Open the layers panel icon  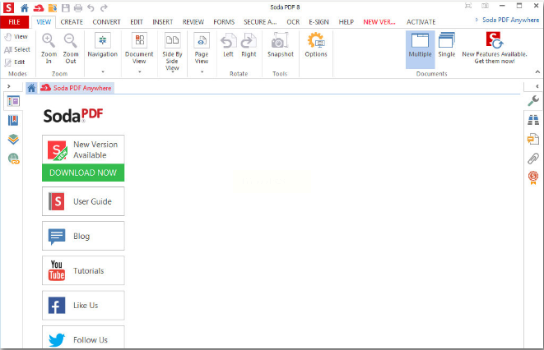click(13, 139)
